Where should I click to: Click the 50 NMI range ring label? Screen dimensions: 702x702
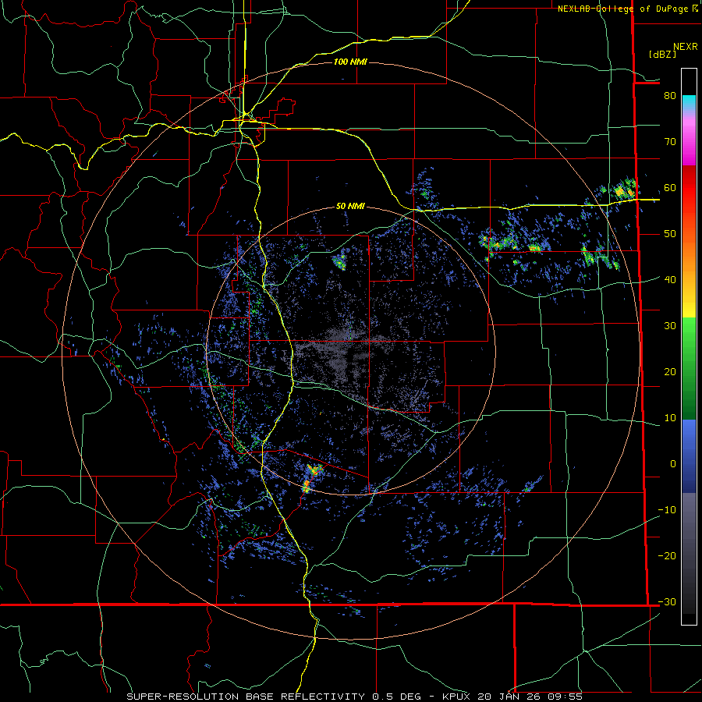pos(350,207)
